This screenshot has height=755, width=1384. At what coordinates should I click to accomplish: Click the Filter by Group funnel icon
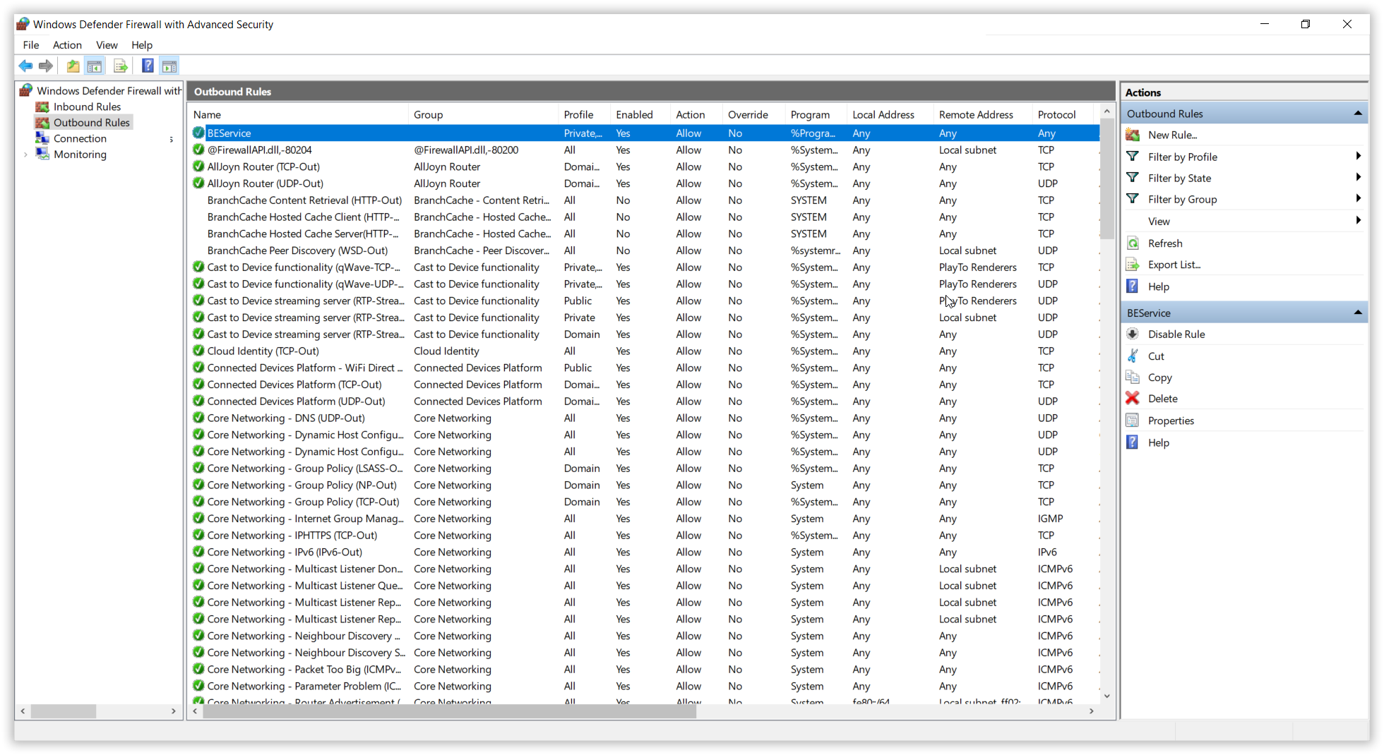(1133, 199)
